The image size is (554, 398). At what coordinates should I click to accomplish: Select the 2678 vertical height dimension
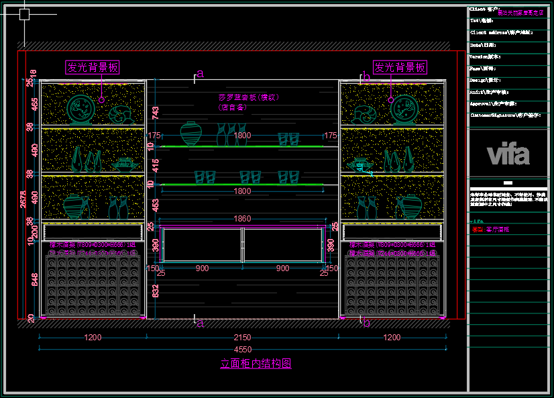[x=23, y=198]
